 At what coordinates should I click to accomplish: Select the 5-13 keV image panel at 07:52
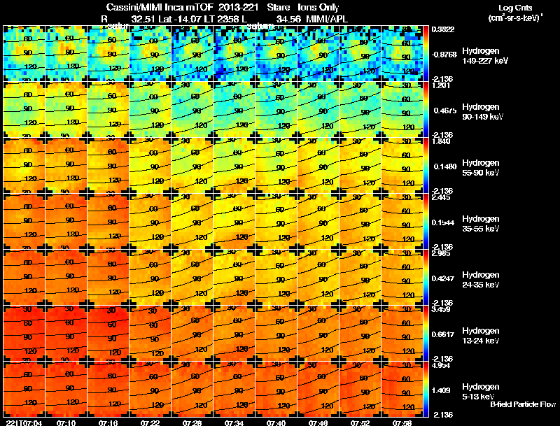[x=360, y=389]
